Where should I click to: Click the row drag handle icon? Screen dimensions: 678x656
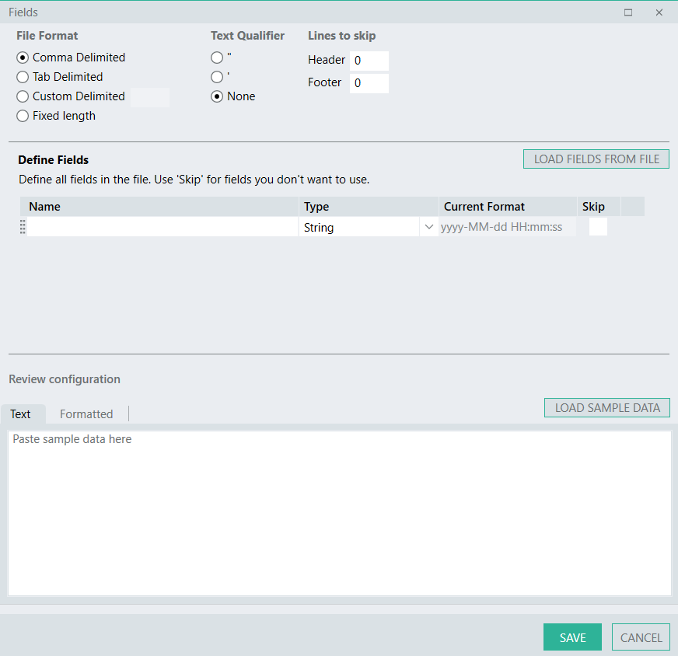(x=23, y=226)
